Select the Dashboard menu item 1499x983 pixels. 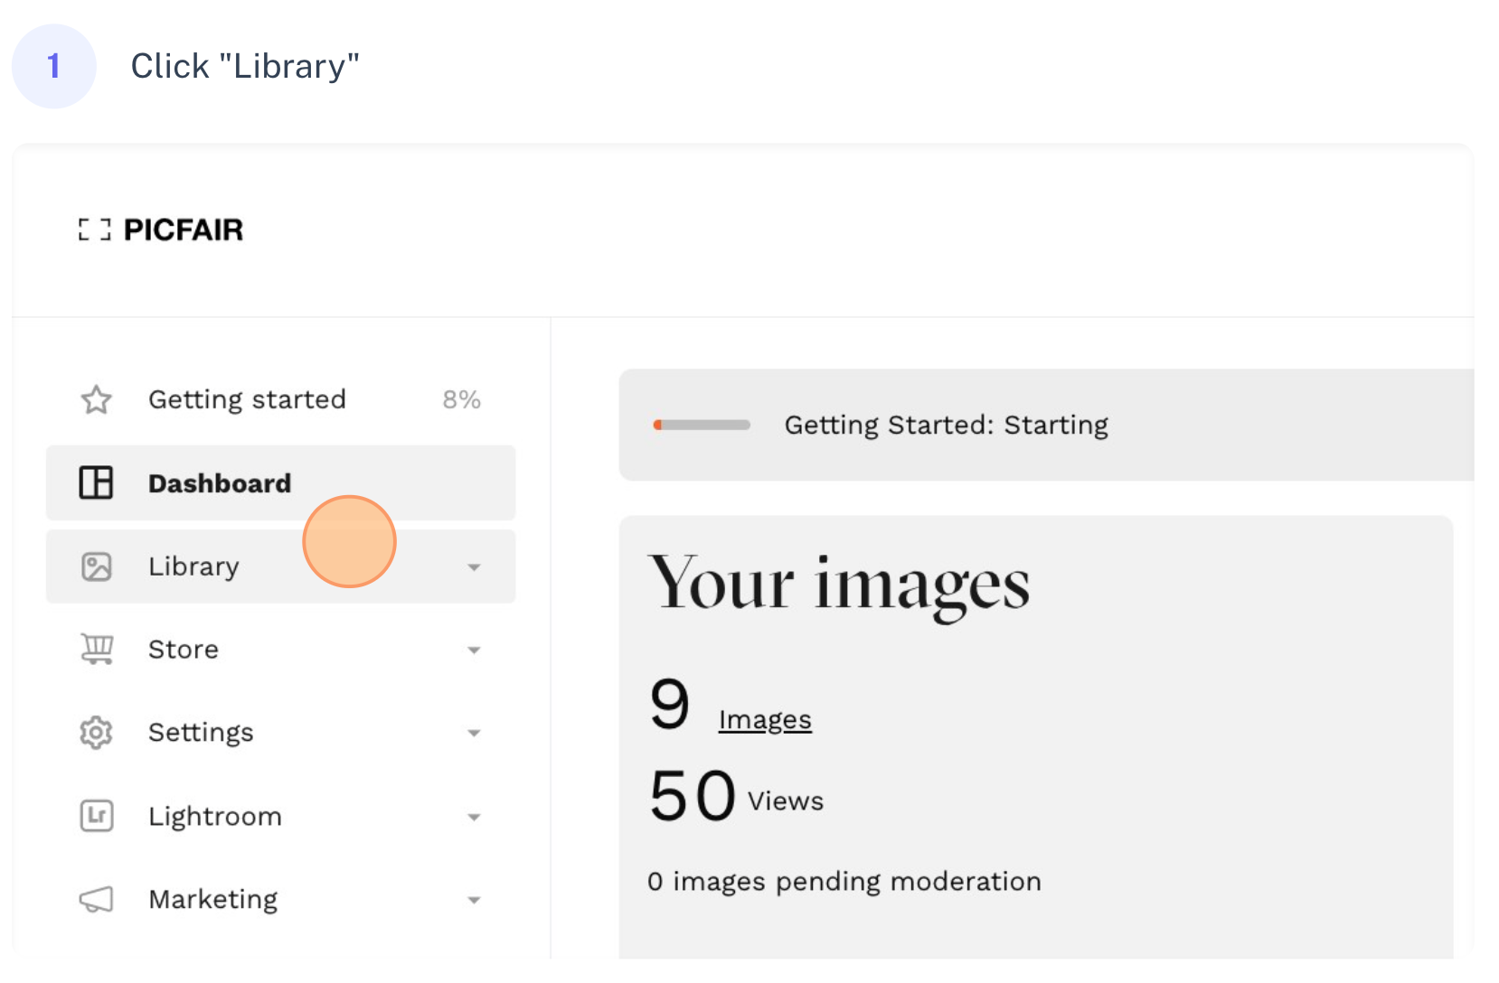(280, 482)
